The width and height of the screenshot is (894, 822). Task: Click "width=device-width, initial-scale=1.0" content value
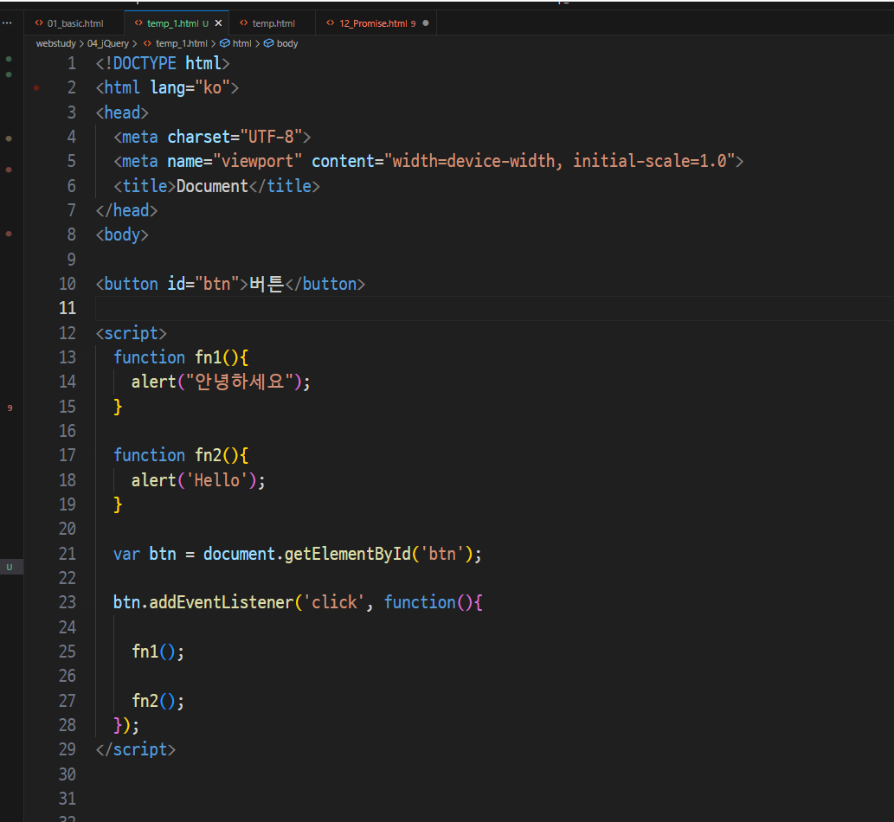pos(560,161)
